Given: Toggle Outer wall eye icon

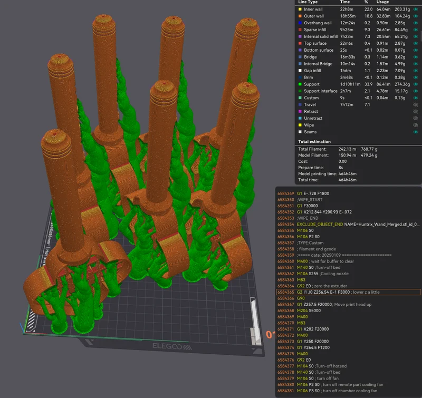Looking at the screenshot, I should [x=416, y=16].
